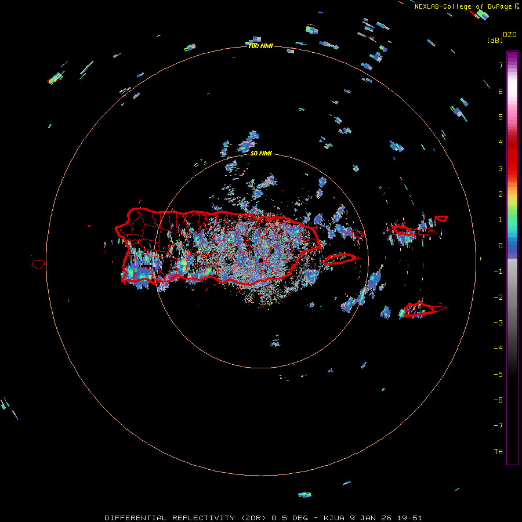Click the color scale value '3'
This screenshot has height=522, width=522.
(501, 168)
